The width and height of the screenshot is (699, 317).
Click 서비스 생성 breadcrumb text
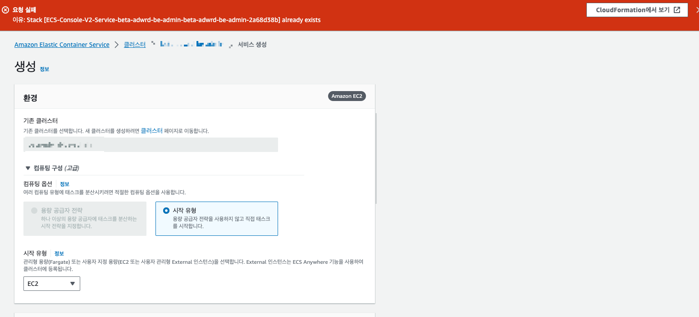click(252, 45)
